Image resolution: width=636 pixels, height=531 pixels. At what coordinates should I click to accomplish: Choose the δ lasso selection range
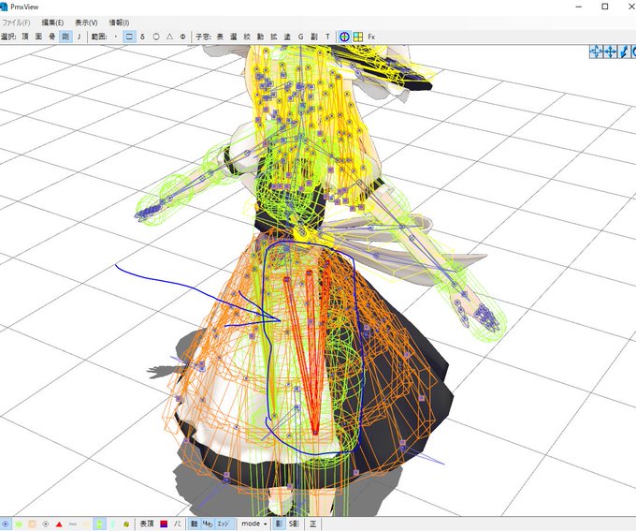[x=142, y=37]
